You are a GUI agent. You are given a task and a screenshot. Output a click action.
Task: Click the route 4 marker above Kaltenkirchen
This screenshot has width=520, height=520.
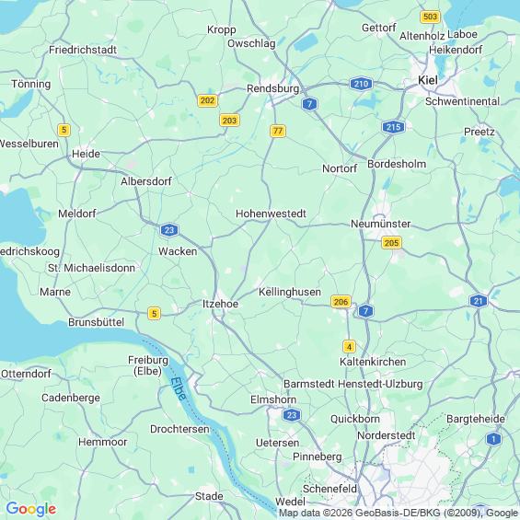coord(349,347)
